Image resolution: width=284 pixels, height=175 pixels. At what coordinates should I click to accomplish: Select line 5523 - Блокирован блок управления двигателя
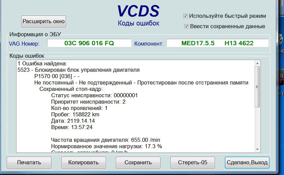[78, 70]
